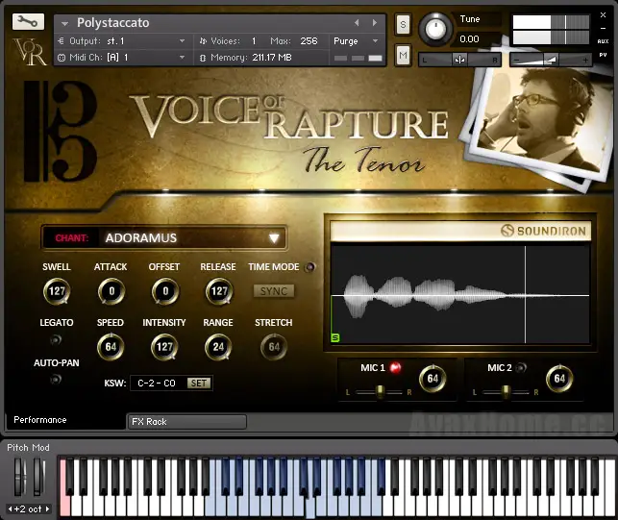Enable the Legato toggle
The image size is (618, 520).
pos(56,339)
